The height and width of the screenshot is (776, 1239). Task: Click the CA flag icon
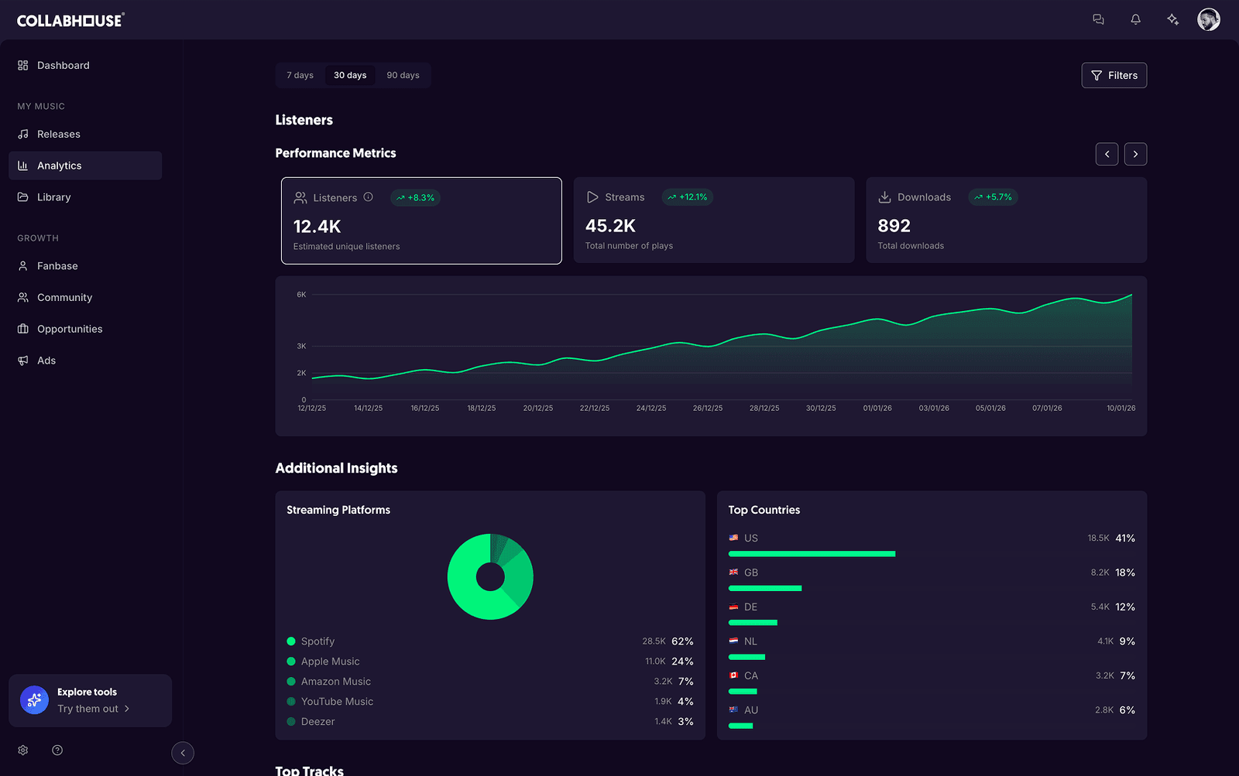[733, 675]
